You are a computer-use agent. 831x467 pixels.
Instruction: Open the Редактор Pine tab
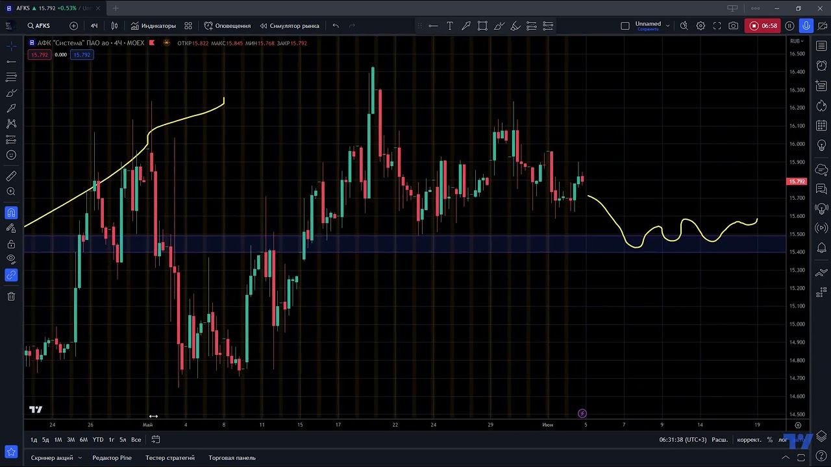112,458
